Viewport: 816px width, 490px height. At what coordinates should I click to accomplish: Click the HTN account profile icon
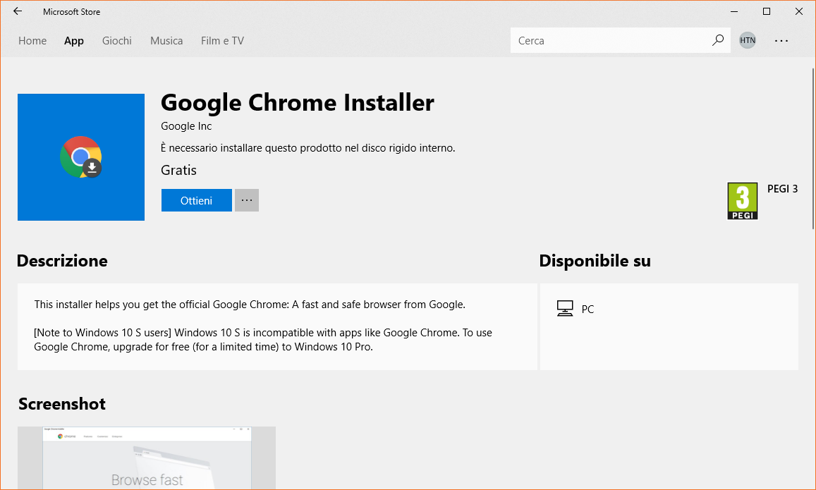click(747, 40)
